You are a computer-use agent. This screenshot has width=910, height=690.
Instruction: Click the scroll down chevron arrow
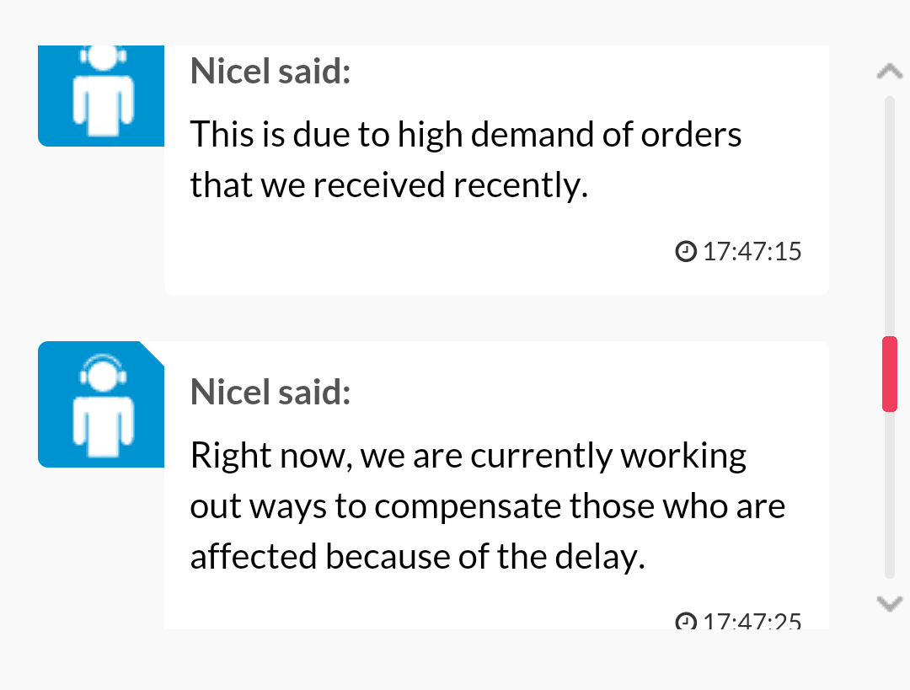coord(889,603)
